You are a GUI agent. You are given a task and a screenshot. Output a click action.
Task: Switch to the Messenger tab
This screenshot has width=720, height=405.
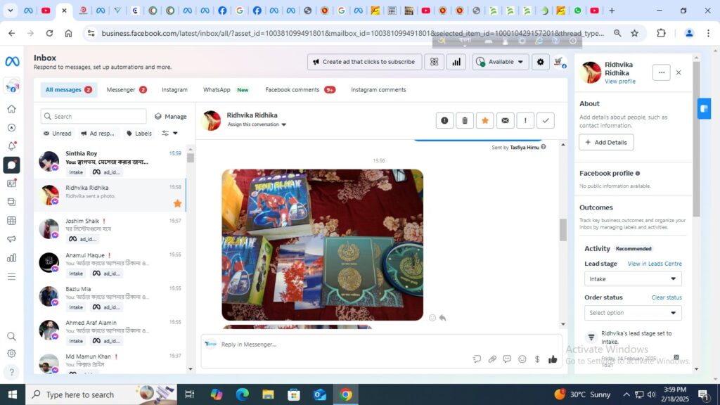coord(126,90)
